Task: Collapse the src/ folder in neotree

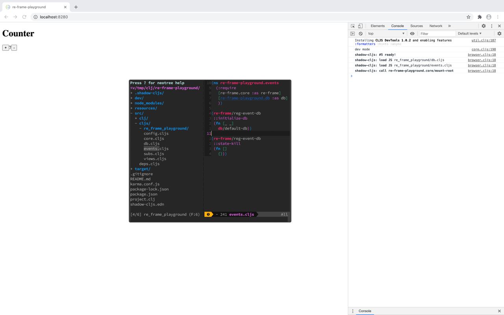Action: [x=137, y=113]
